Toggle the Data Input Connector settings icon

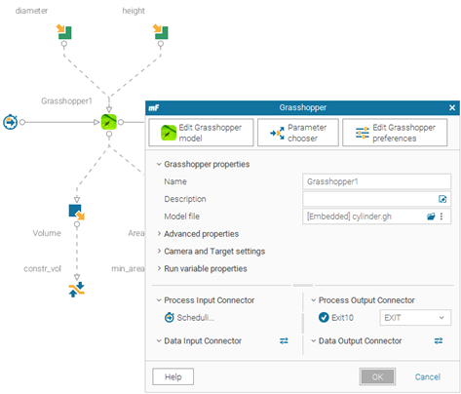(284, 340)
